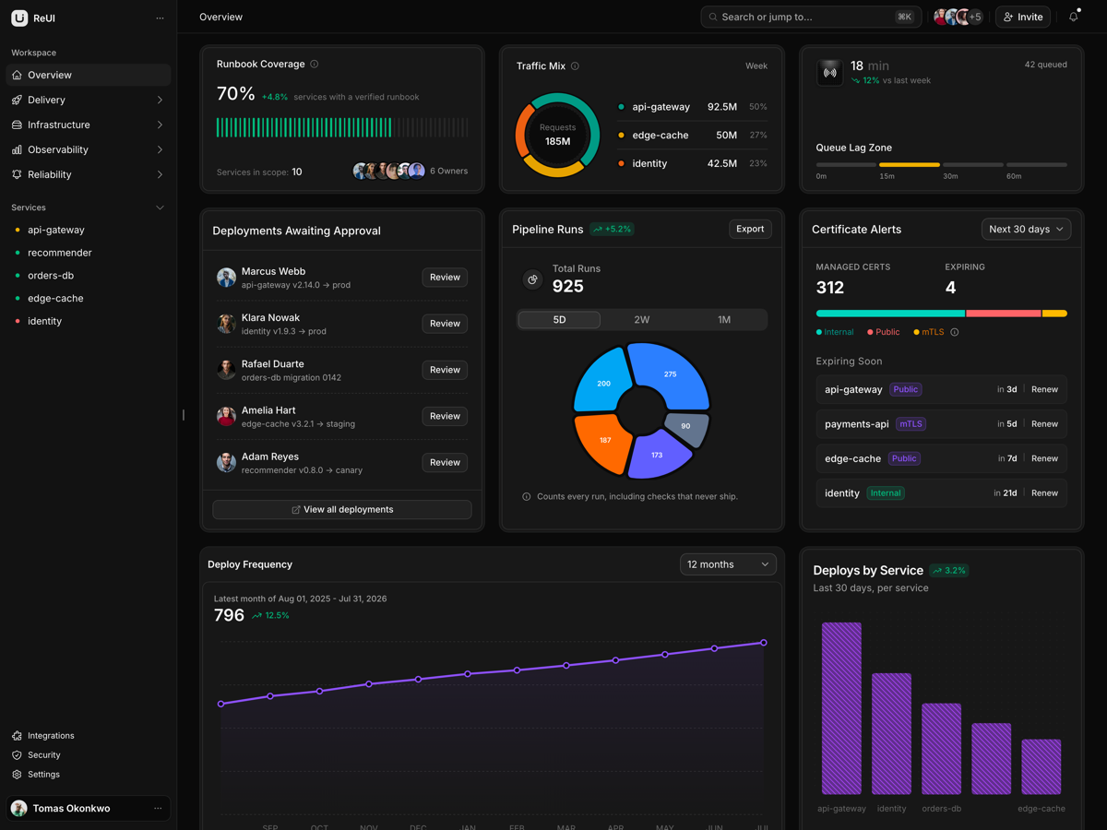Open the Integrations sidebar icon
The height and width of the screenshot is (830, 1107).
tap(17, 736)
